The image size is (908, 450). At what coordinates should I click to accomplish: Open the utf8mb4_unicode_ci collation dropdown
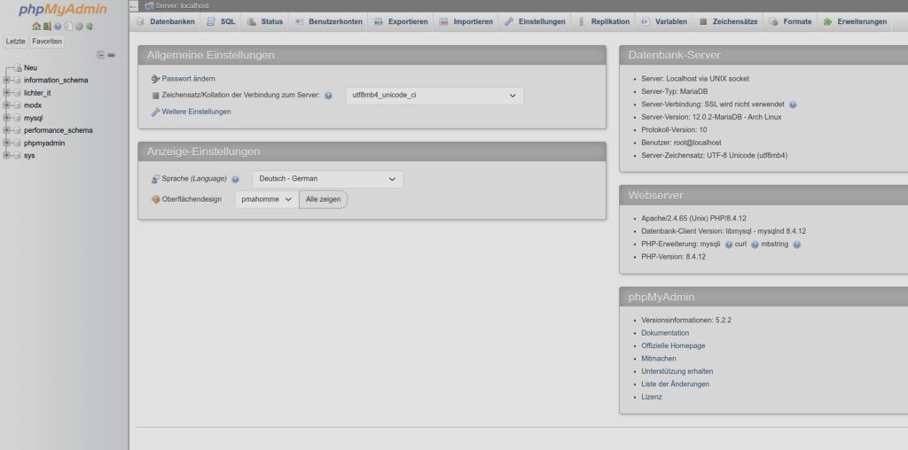click(x=434, y=96)
